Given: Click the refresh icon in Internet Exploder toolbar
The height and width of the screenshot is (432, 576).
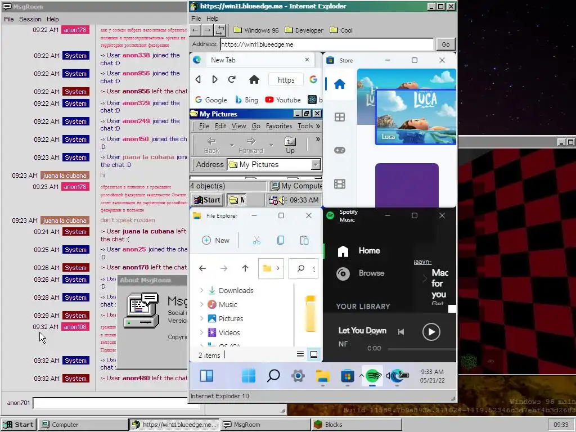Looking at the screenshot, I should pyautogui.click(x=220, y=30).
